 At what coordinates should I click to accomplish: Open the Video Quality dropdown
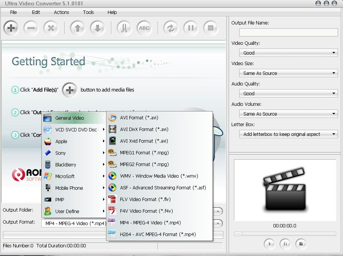[288, 53]
